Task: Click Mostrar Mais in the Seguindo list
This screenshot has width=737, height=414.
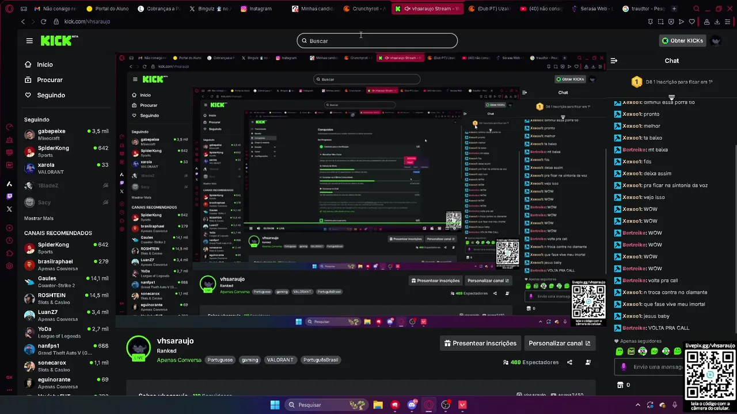Action: (39, 218)
